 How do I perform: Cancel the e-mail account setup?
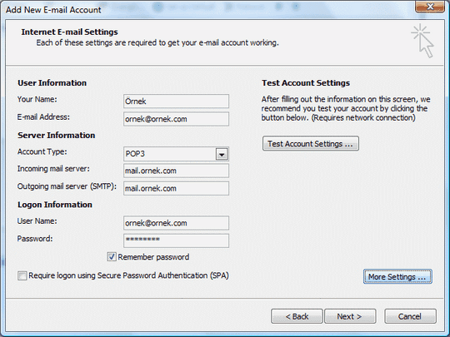[x=410, y=316]
